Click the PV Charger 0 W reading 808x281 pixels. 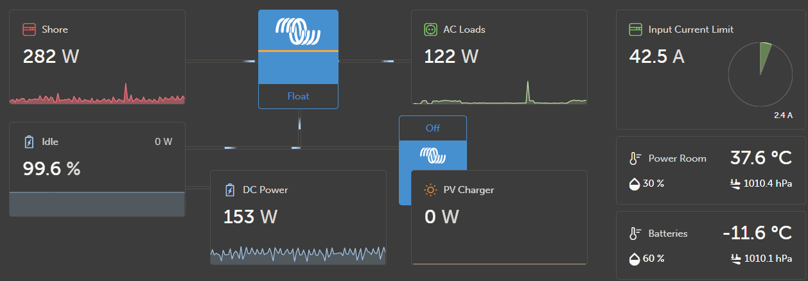[442, 217]
